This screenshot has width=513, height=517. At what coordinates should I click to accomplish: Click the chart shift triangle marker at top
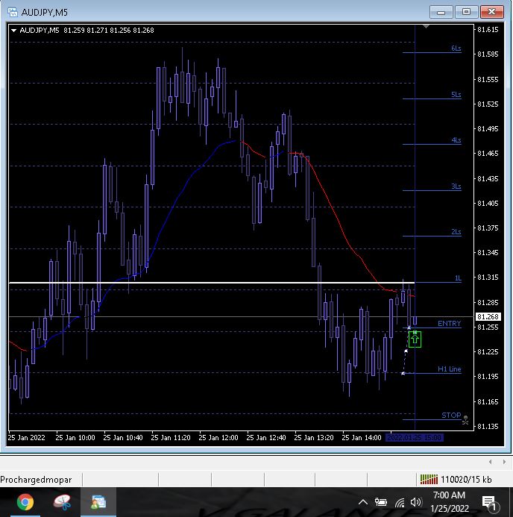(426, 26)
